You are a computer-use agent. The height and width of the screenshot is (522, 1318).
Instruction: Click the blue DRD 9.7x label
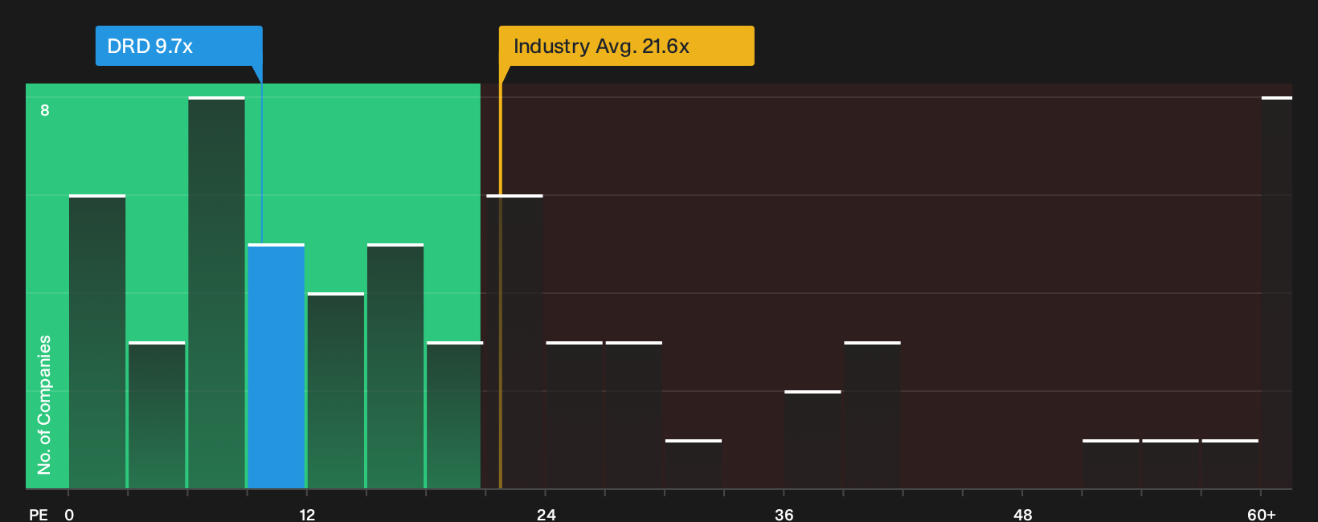point(179,46)
